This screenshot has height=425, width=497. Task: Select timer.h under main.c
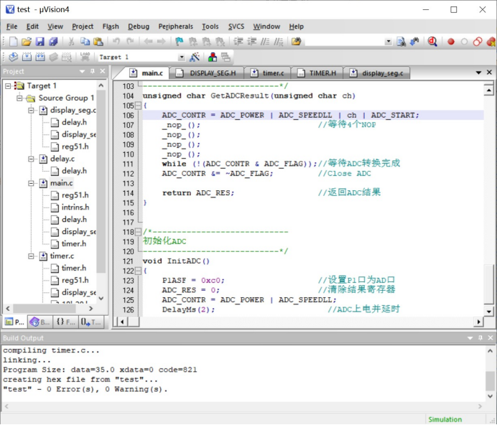74,243
